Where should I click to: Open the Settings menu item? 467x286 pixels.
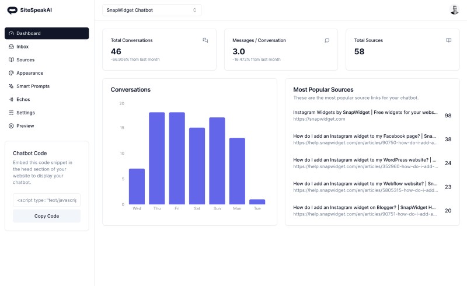pos(47,113)
